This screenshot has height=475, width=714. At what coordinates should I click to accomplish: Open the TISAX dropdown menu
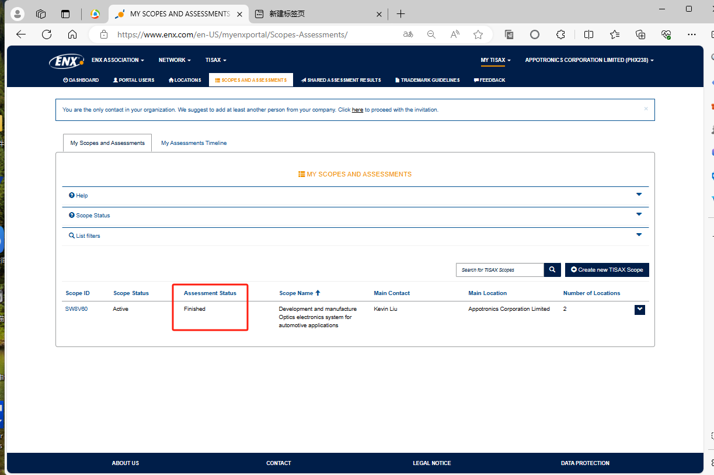(x=215, y=60)
